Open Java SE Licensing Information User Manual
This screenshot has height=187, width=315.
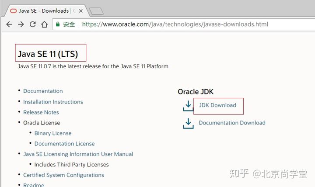(78, 154)
